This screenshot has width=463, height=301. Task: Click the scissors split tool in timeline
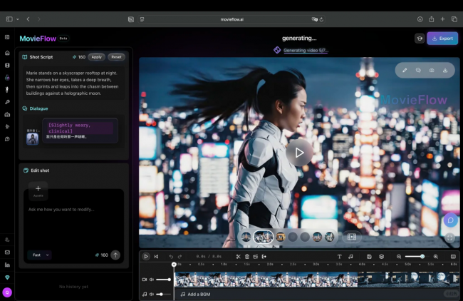pyautogui.click(x=238, y=256)
